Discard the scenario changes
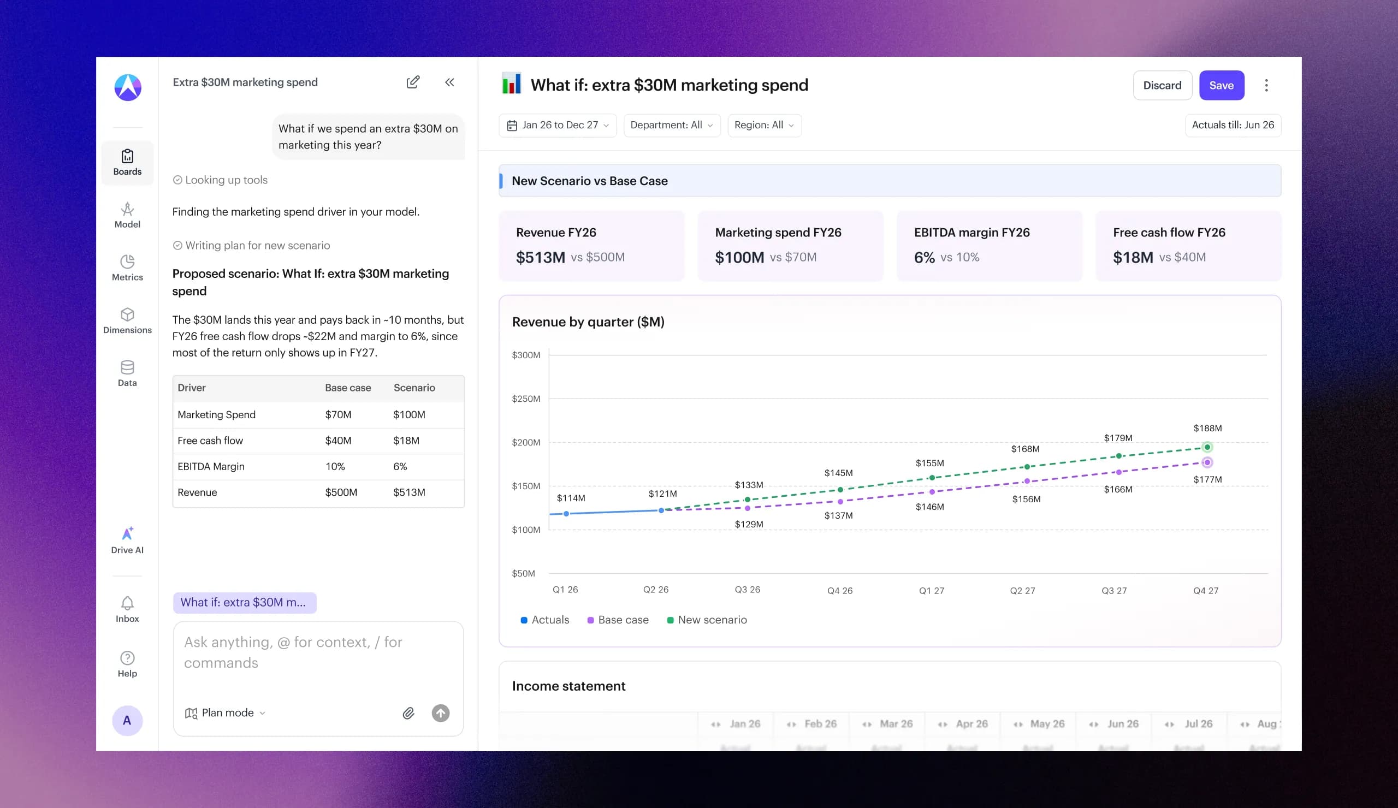1398x808 pixels. (1162, 85)
